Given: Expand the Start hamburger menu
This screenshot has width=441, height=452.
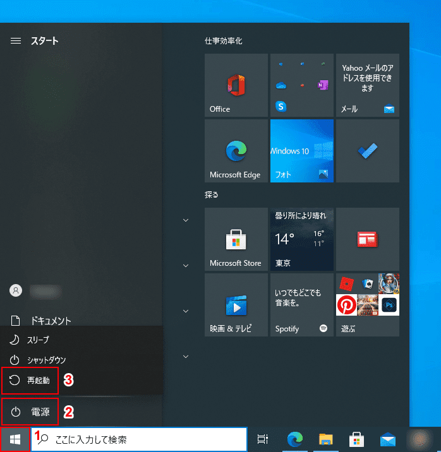Looking at the screenshot, I should [x=16, y=41].
